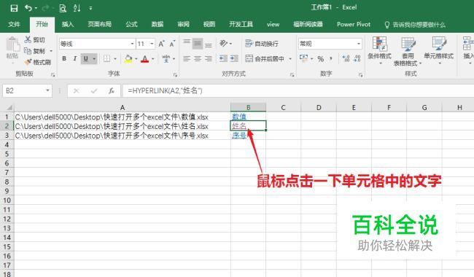Screen dimensions: 474x277
Task: Apply comma style format
Action: coord(331,58)
